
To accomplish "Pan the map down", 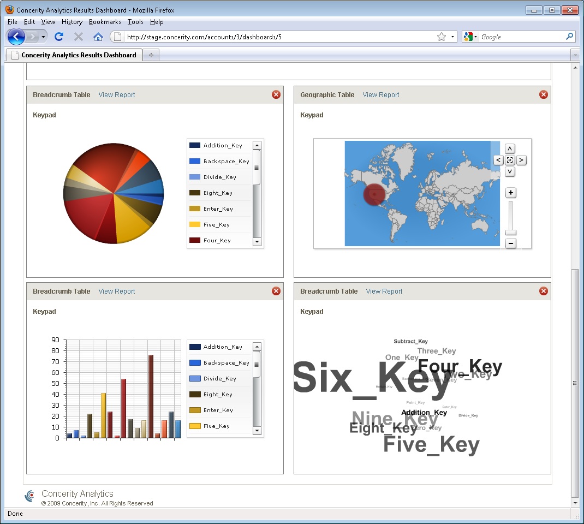I will 510,172.
